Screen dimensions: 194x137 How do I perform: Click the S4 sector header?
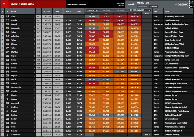tap(135, 13)
